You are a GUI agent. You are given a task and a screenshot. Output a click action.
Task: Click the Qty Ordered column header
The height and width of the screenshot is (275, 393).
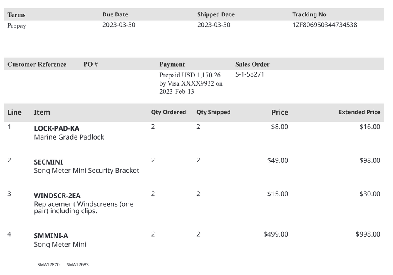(x=169, y=112)
